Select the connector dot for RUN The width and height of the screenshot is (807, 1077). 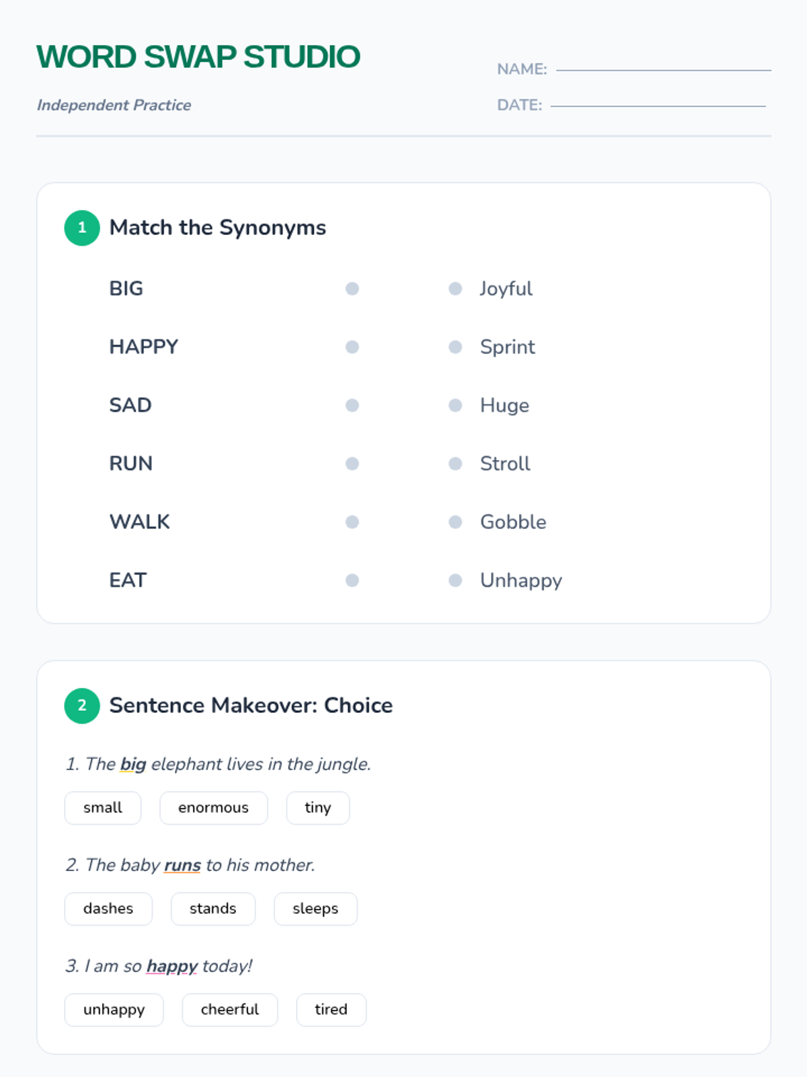(352, 464)
